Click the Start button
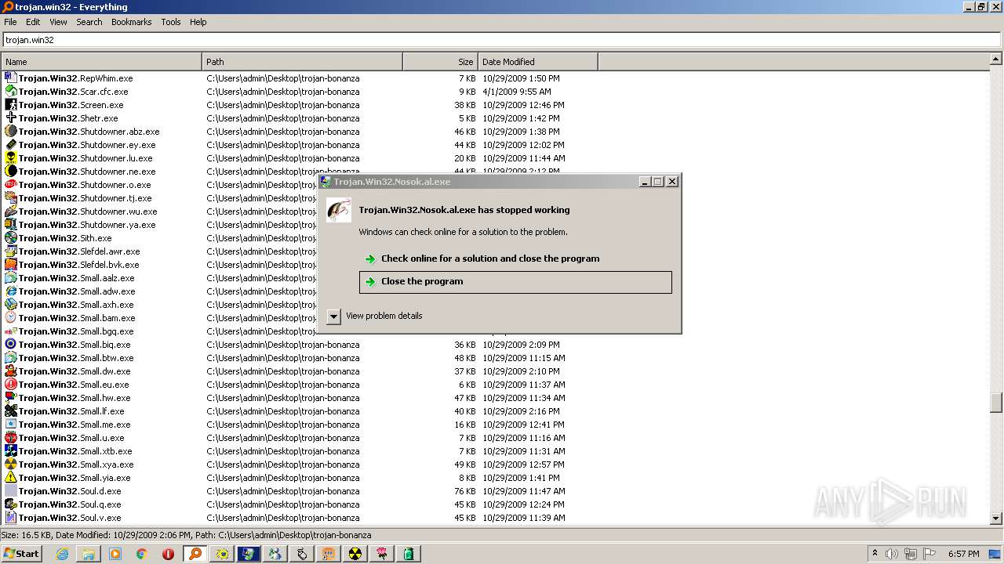Screen dimensions: 1004x564 pyautogui.click(x=22, y=554)
